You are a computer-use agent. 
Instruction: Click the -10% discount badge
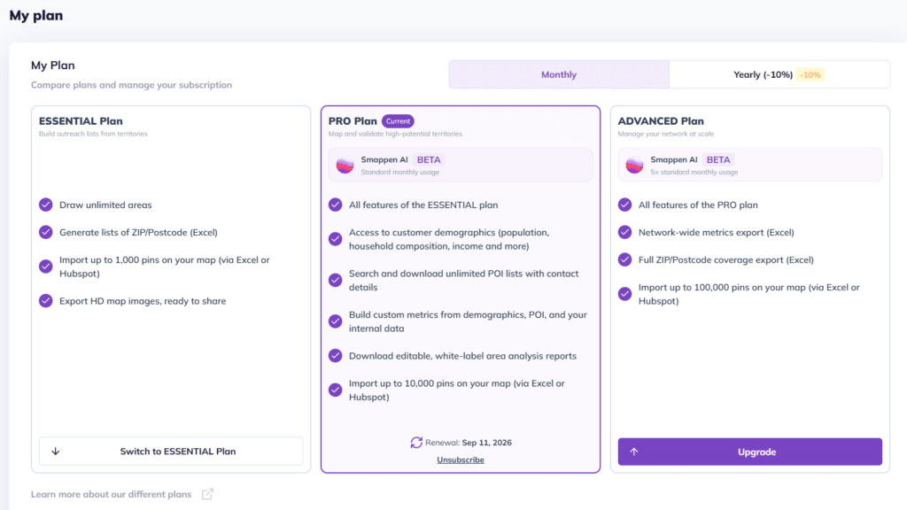coord(810,74)
